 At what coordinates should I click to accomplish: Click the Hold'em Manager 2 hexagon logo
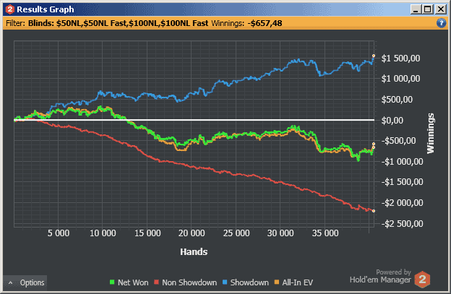point(422,279)
